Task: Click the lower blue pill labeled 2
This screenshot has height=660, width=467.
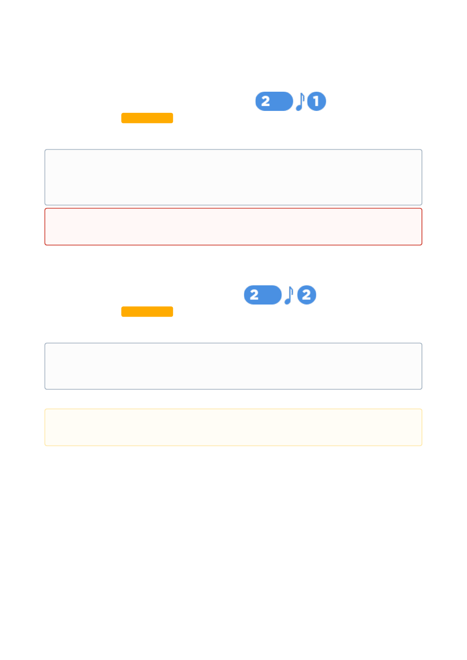Action: point(263,295)
